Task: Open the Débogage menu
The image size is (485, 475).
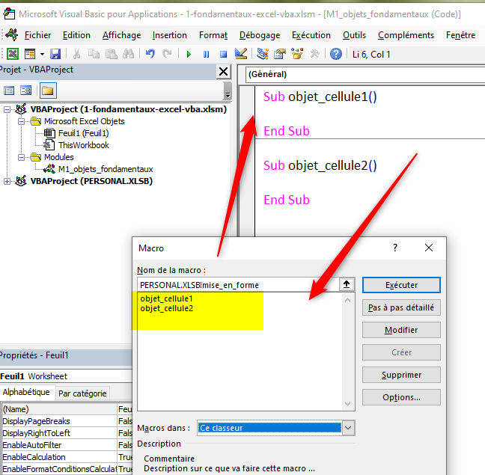Action: (x=260, y=35)
